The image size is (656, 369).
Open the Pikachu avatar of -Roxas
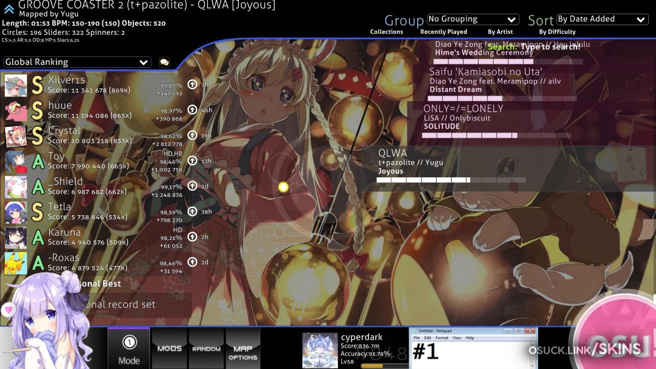pyautogui.click(x=16, y=263)
